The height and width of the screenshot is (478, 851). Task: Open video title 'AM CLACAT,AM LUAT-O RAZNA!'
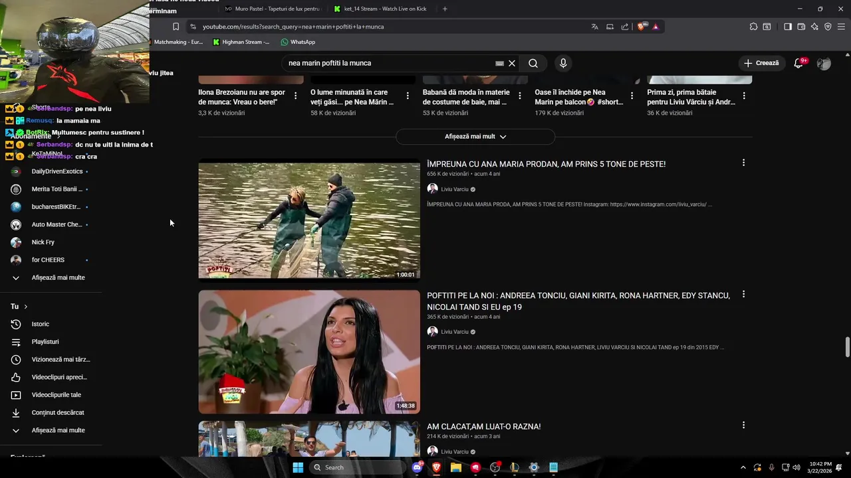(x=483, y=427)
